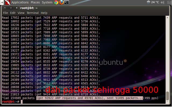Launch Google Chrome from the panel
This screenshot has width=172, height=107.
click(56, 2)
